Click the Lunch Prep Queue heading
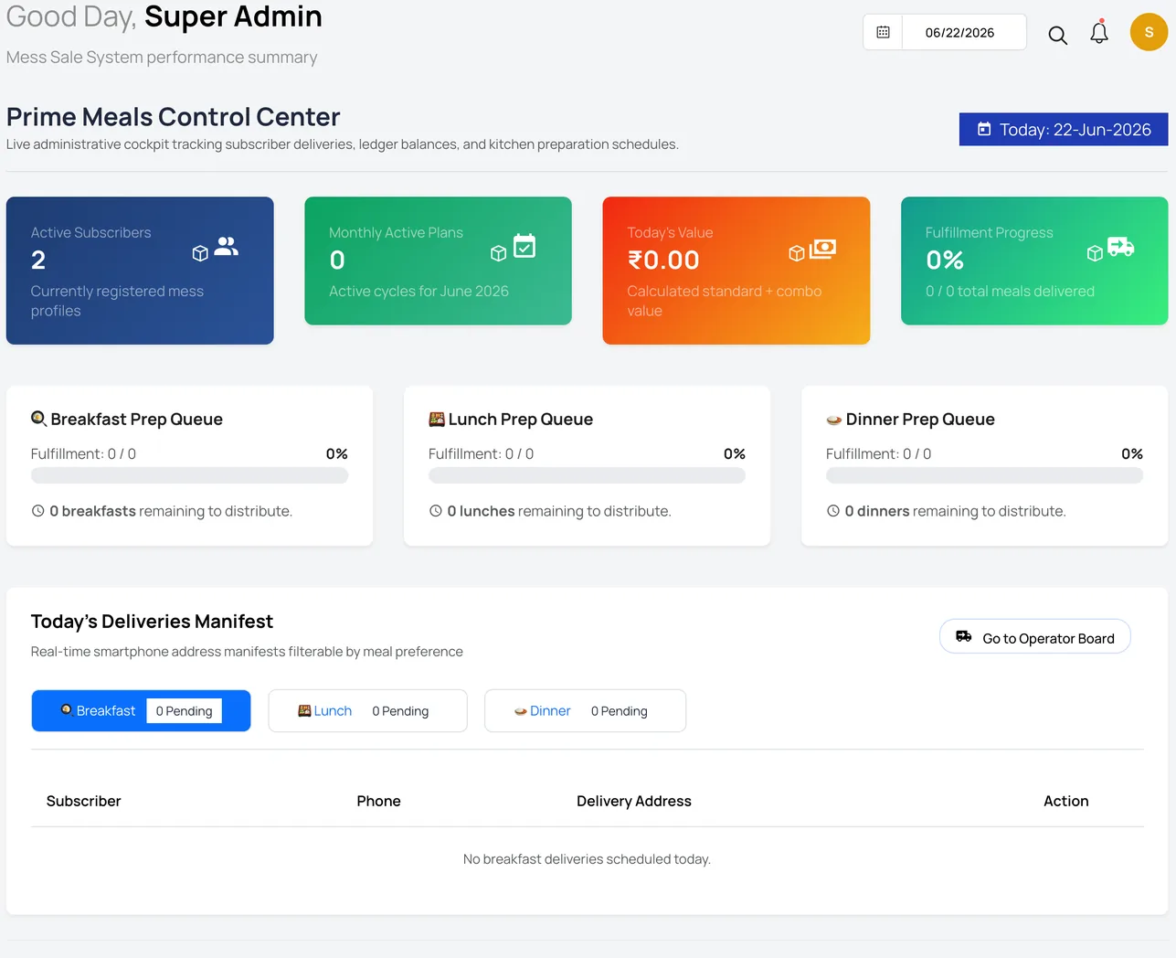 point(521,419)
